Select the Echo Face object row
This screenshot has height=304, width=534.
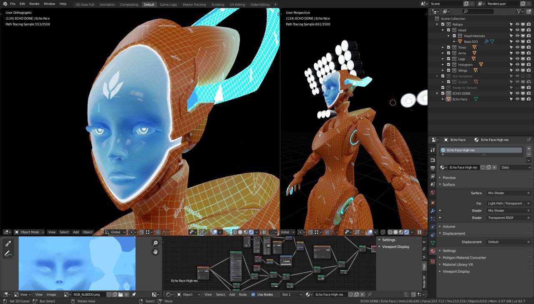point(460,99)
